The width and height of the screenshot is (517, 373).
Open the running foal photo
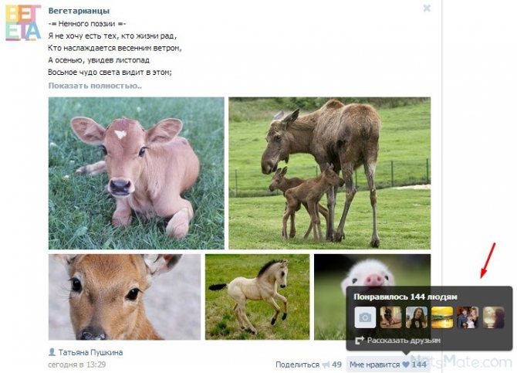(257, 297)
